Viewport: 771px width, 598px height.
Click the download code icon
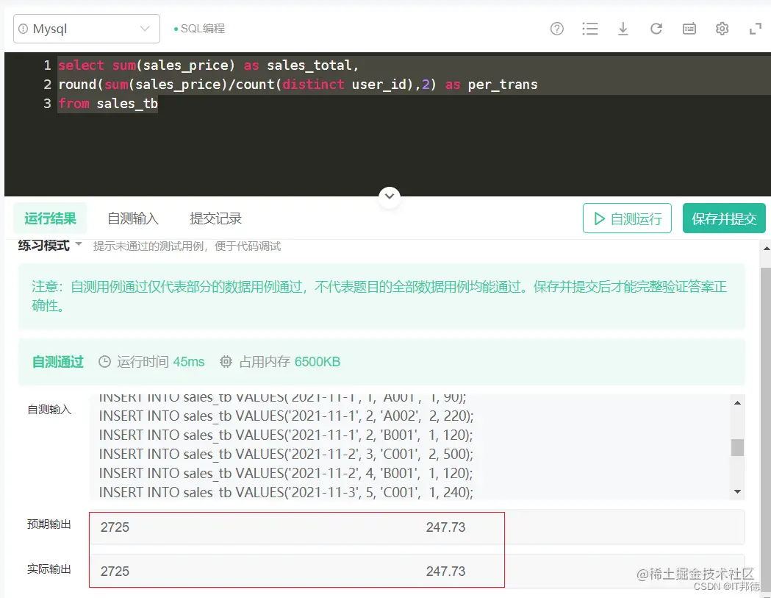(623, 29)
